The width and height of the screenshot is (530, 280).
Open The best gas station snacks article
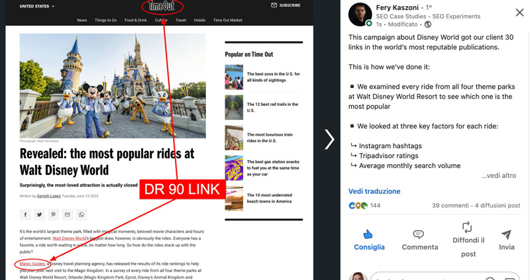(x=273, y=168)
